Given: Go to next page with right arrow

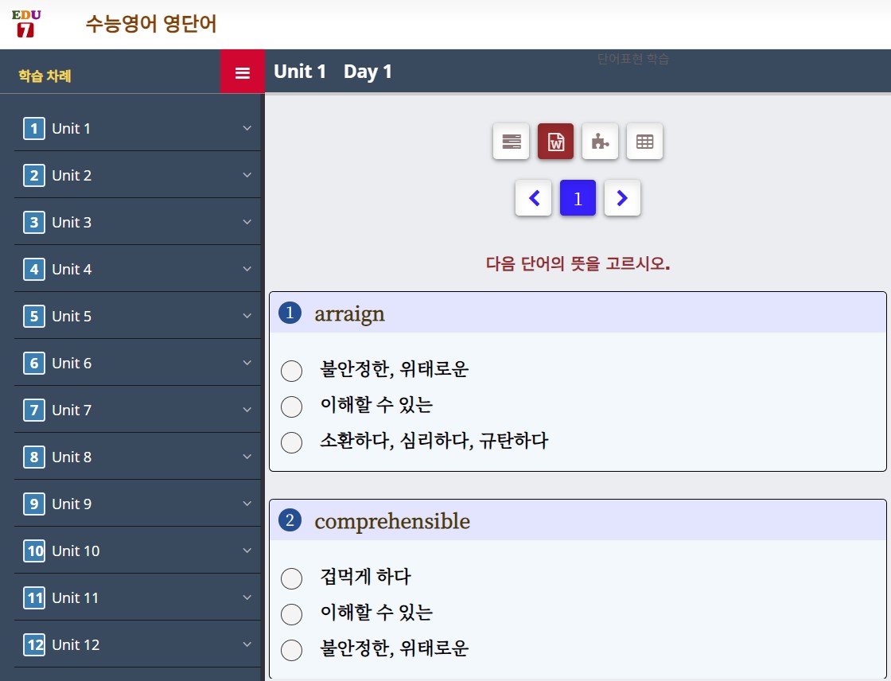Looking at the screenshot, I should tap(622, 198).
